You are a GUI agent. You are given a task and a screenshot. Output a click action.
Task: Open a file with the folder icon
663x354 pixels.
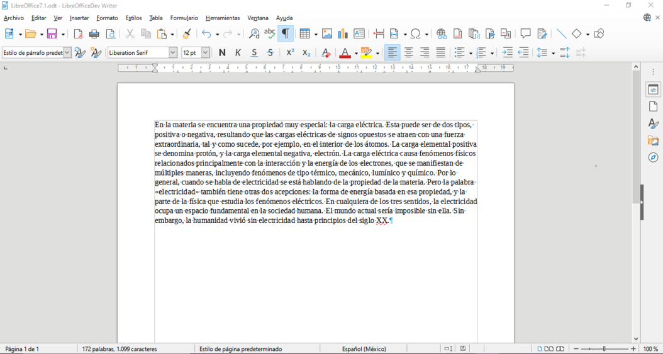click(30, 34)
